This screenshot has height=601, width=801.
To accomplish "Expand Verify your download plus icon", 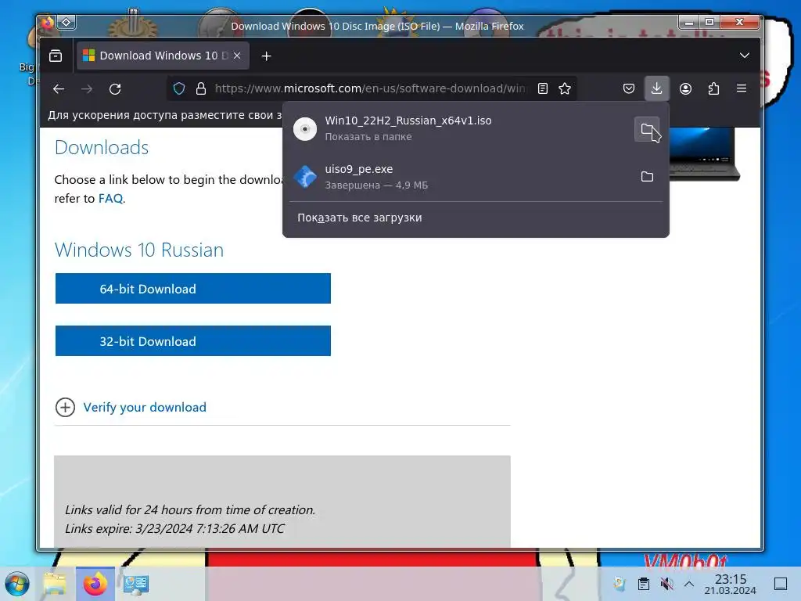I will coord(65,407).
